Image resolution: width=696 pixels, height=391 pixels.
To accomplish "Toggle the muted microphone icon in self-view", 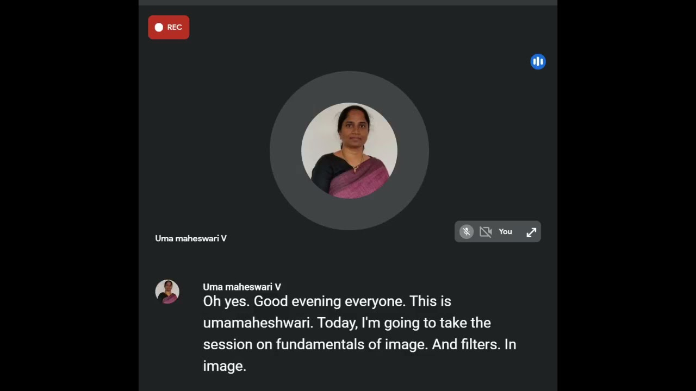I will tap(466, 232).
